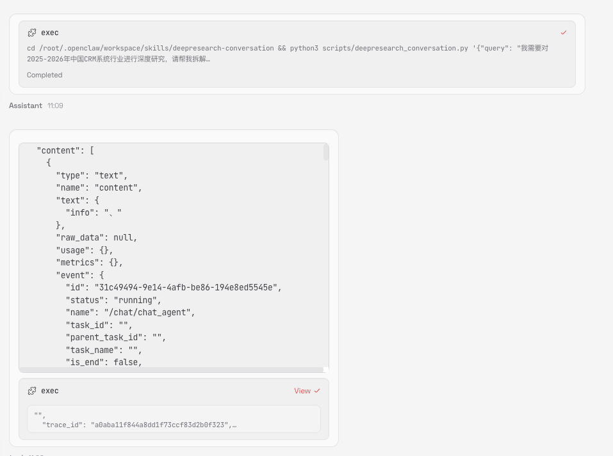613x456 pixels.
Task: Click the event id 31c49494 line
Action: (174, 288)
